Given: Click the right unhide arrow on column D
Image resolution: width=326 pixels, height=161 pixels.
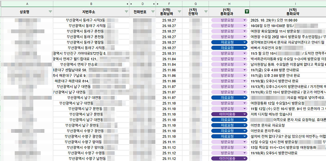Looking at the screenshot, I should 154,4.
